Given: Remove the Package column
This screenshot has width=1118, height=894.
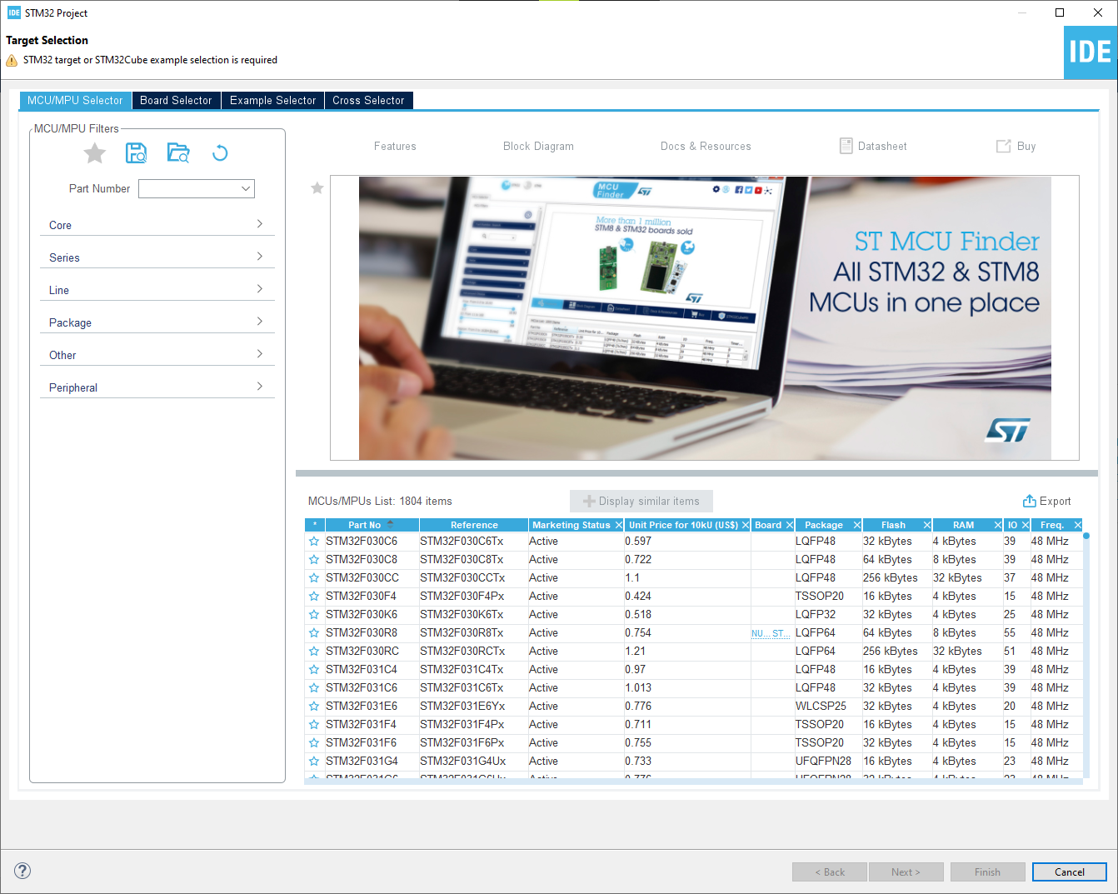Looking at the screenshot, I should click(x=857, y=525).
